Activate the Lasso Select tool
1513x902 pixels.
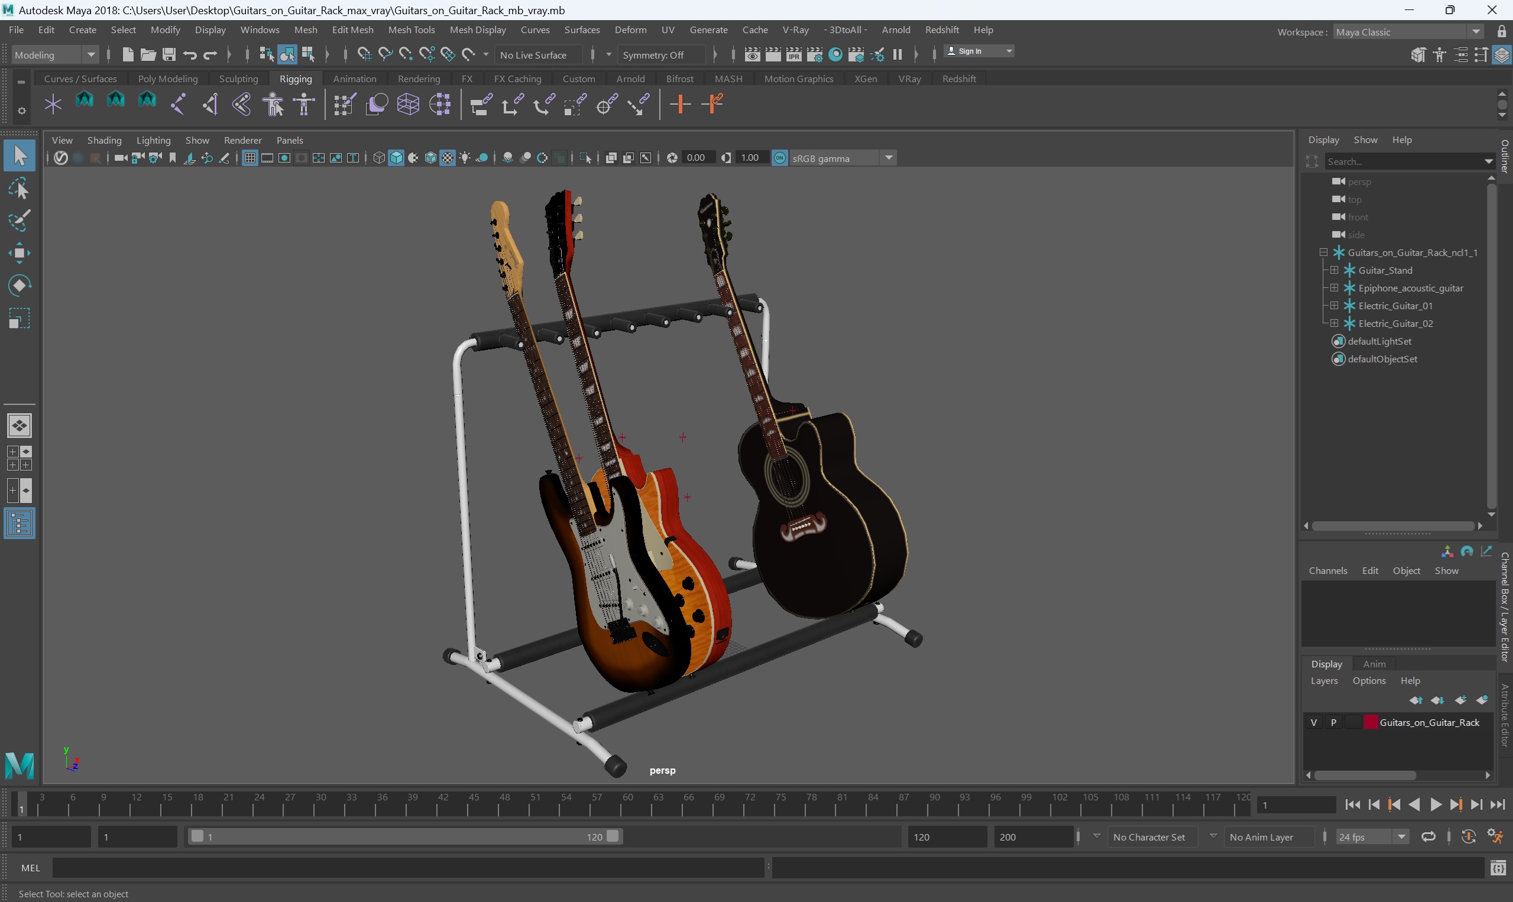tap(20, 189)
